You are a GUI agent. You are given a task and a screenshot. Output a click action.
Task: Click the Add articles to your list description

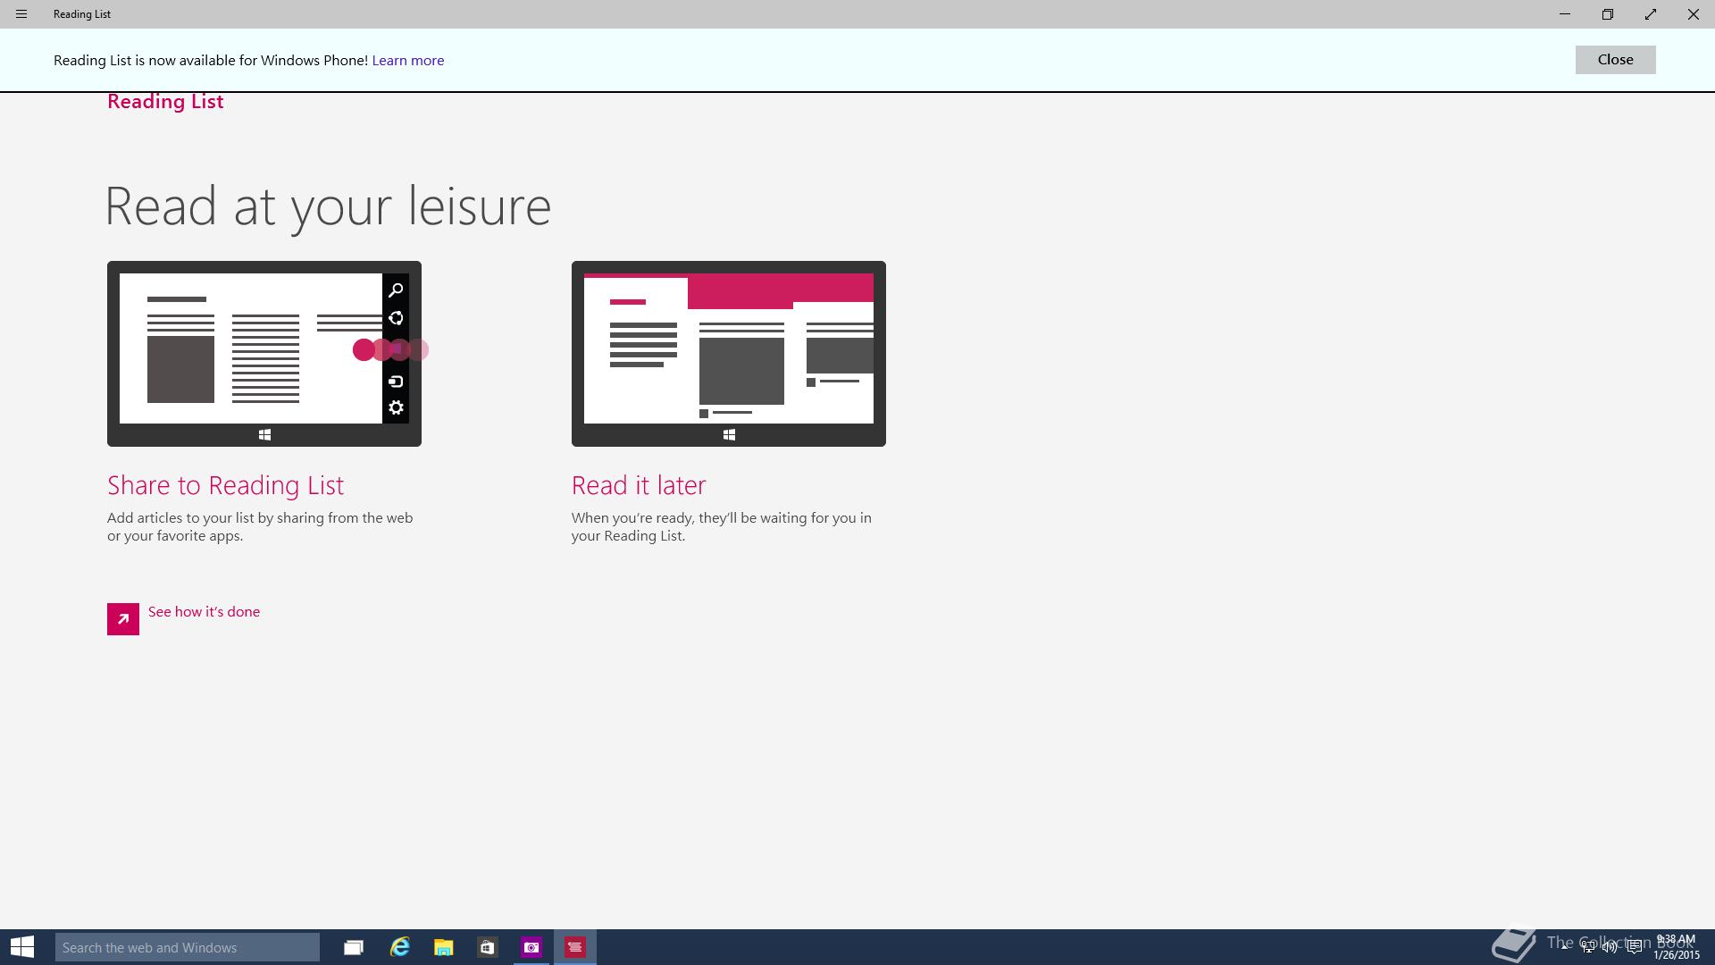[260, 527]
